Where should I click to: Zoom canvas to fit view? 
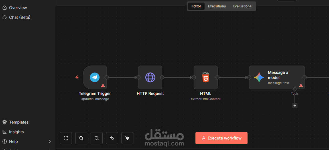66,138
